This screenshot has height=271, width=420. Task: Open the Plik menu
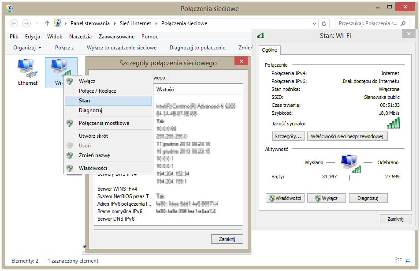[x=14, y=37]
